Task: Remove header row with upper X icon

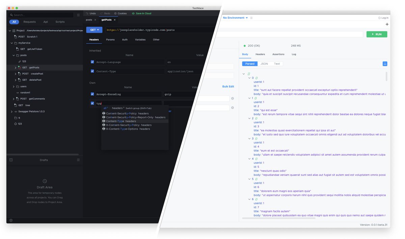Action: (x=232, y=99)
